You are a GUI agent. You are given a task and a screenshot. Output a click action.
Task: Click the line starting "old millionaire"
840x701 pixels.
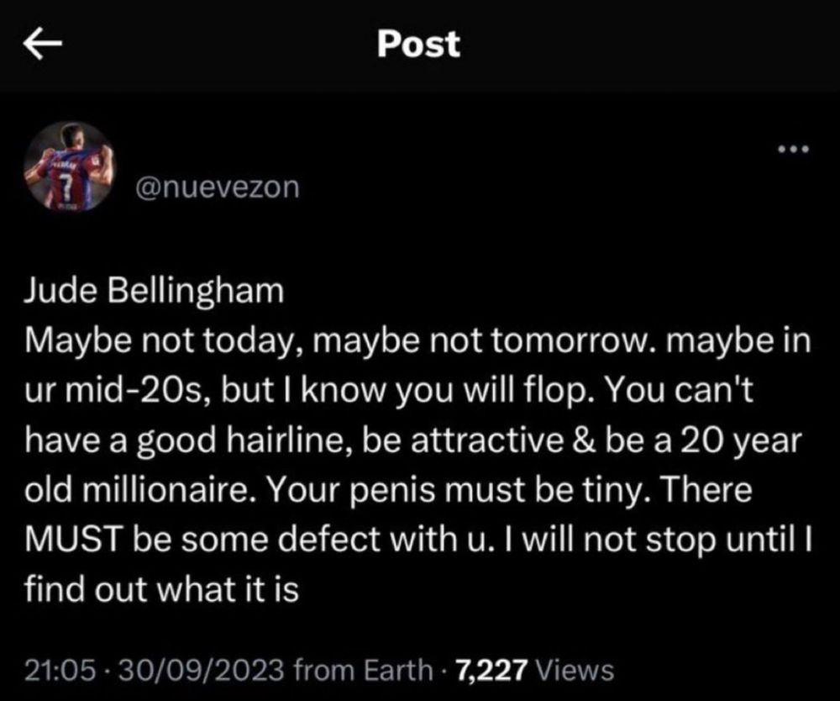(388, 490)
